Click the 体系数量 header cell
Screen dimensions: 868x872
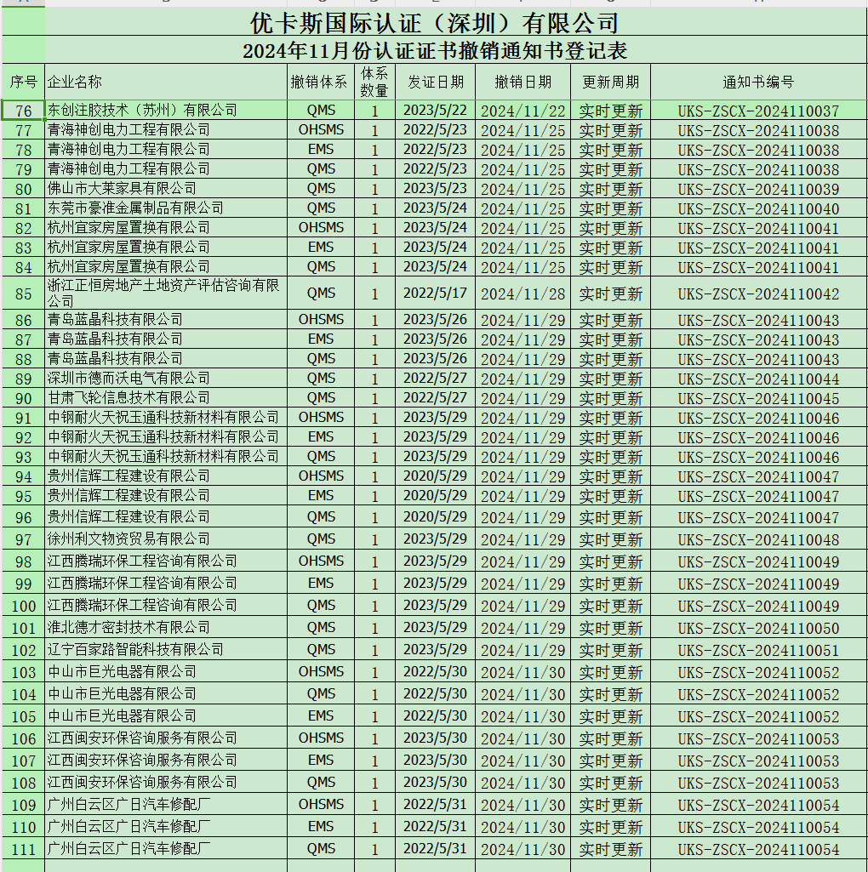pyautogui.click(x=374, y=82)
